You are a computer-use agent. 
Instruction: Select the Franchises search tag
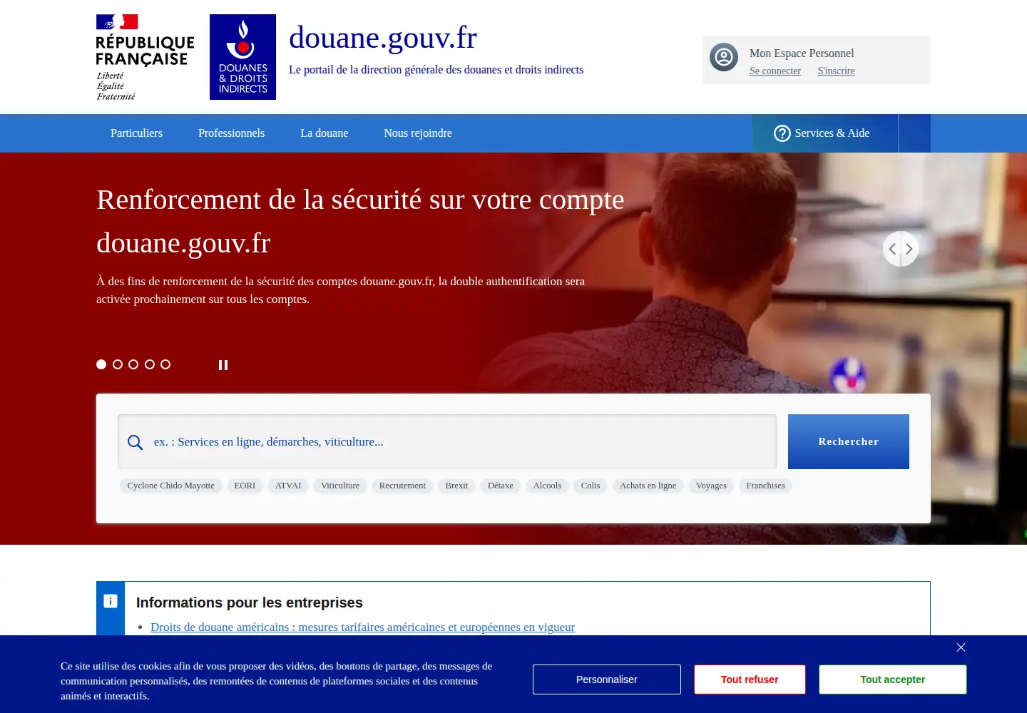(766, 486)
